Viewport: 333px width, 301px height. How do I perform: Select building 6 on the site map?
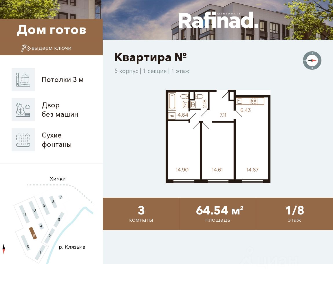point(26,243)
